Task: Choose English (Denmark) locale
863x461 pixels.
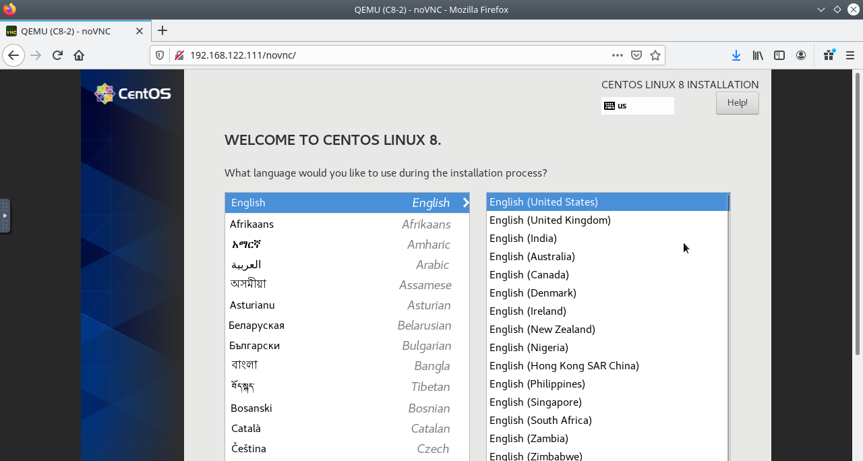Action: tap(607, 293)
